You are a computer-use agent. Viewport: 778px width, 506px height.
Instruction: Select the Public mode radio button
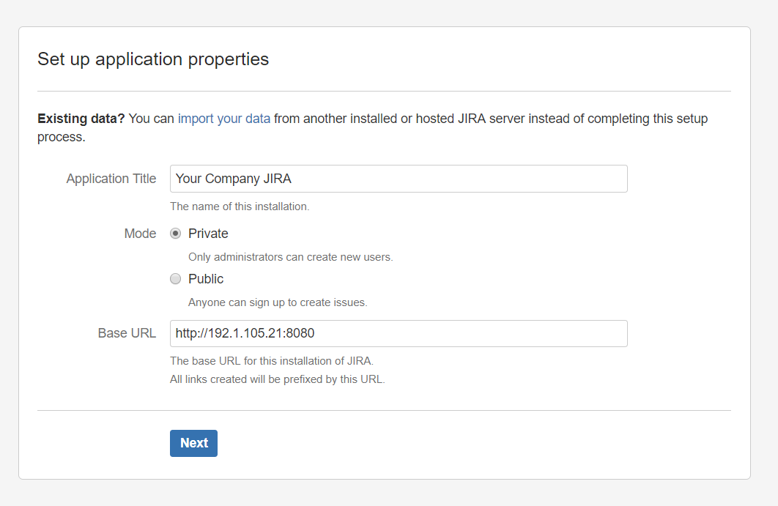click(175, 279)
